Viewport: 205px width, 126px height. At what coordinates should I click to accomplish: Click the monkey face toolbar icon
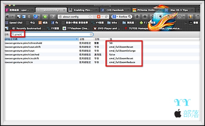pos(168,17)
